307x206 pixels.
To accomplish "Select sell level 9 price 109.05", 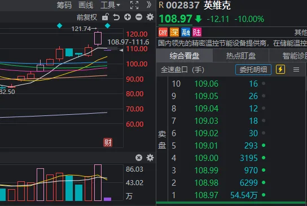I will click(x=207, y=96).
